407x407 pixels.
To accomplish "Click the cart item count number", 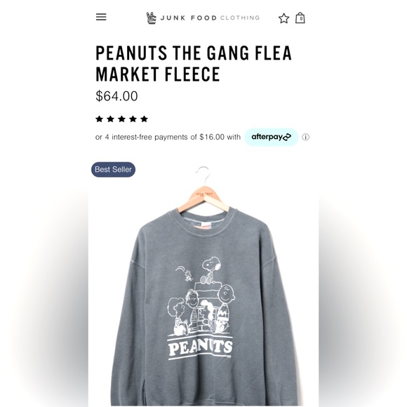I will 301,19.
